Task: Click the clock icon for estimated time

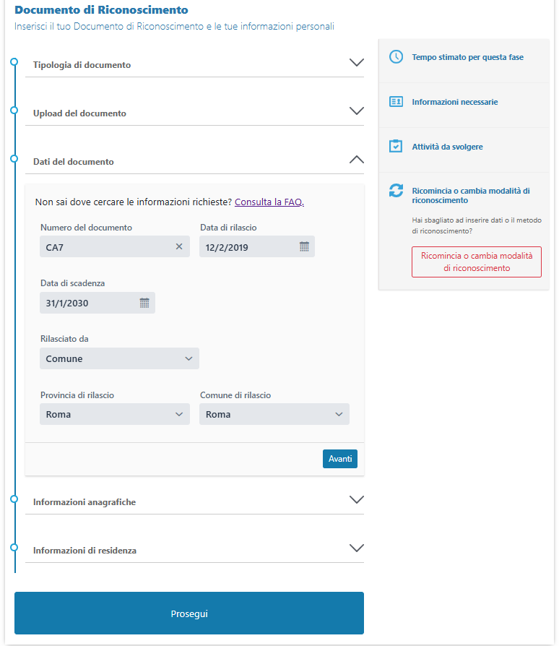Action: 396,57
